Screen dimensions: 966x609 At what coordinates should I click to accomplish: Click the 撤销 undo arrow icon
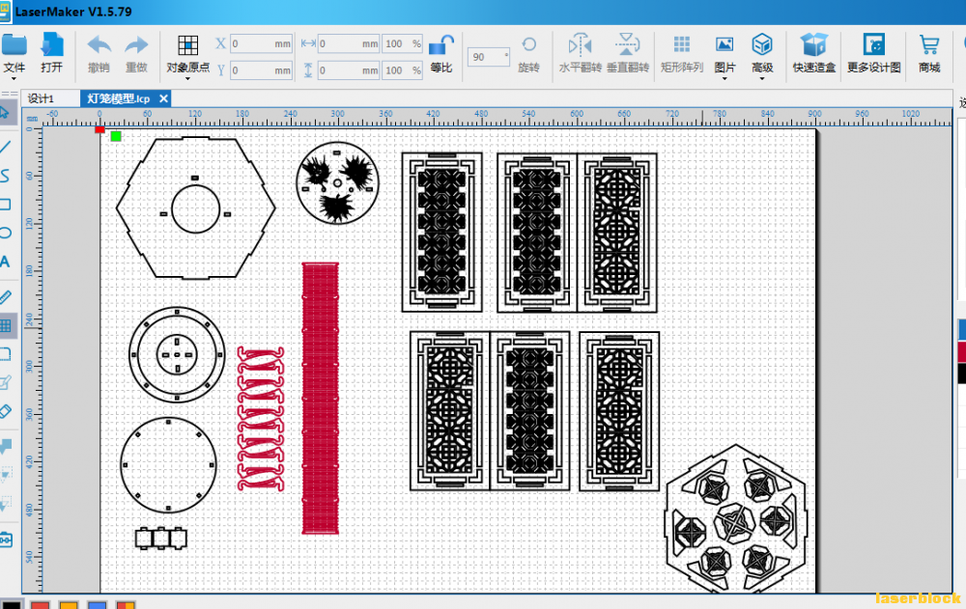point(99,45)
